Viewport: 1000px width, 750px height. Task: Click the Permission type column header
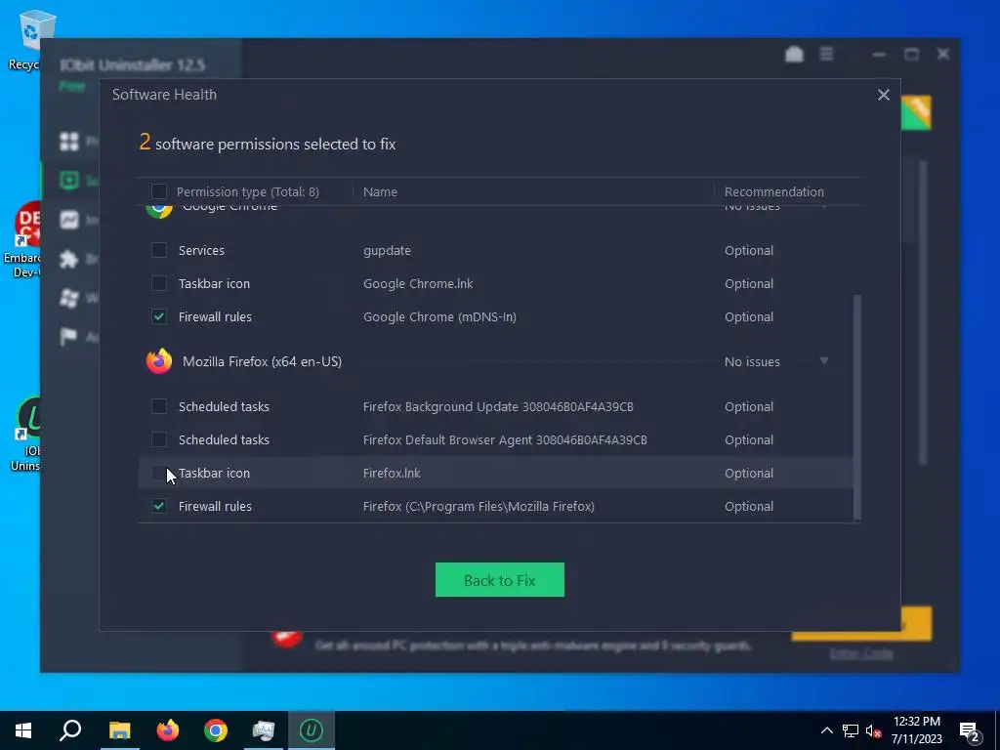click(x=247, y=192)
